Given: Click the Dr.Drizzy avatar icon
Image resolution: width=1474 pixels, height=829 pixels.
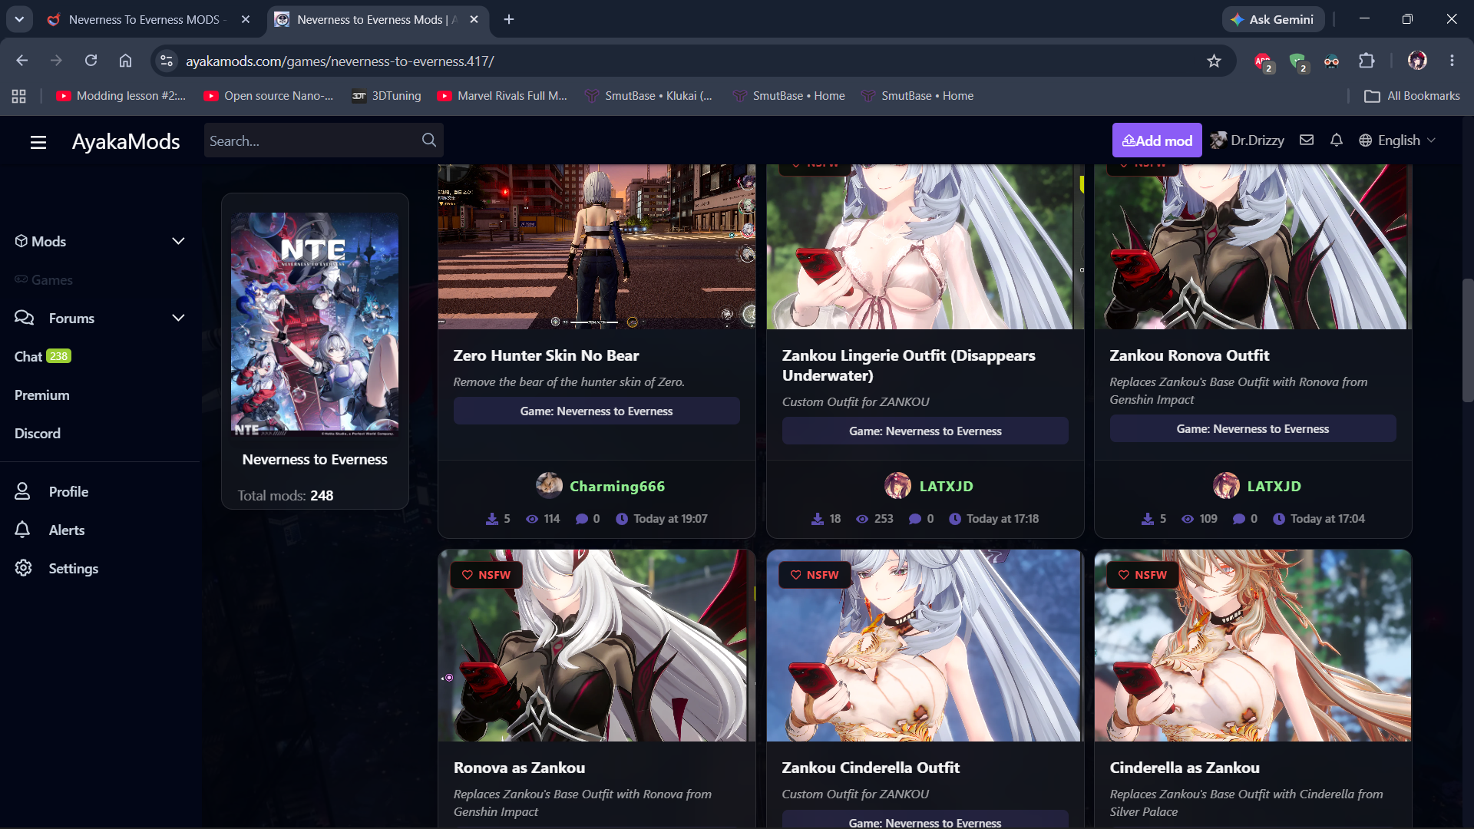Looking at the screenshot, I should tap(1218, 140).
